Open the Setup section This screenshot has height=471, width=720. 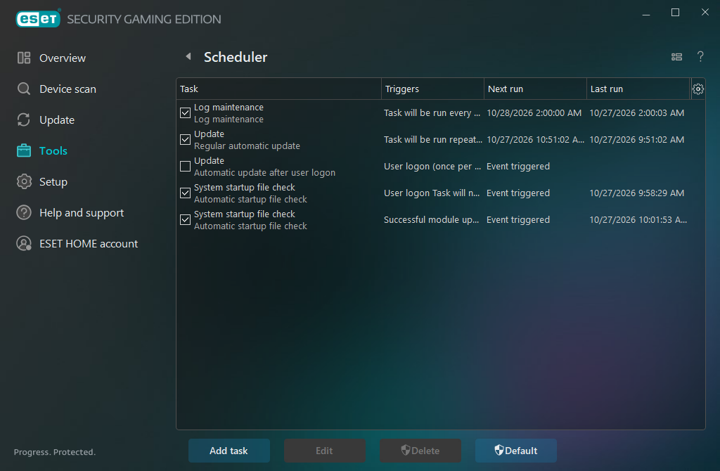53,182
